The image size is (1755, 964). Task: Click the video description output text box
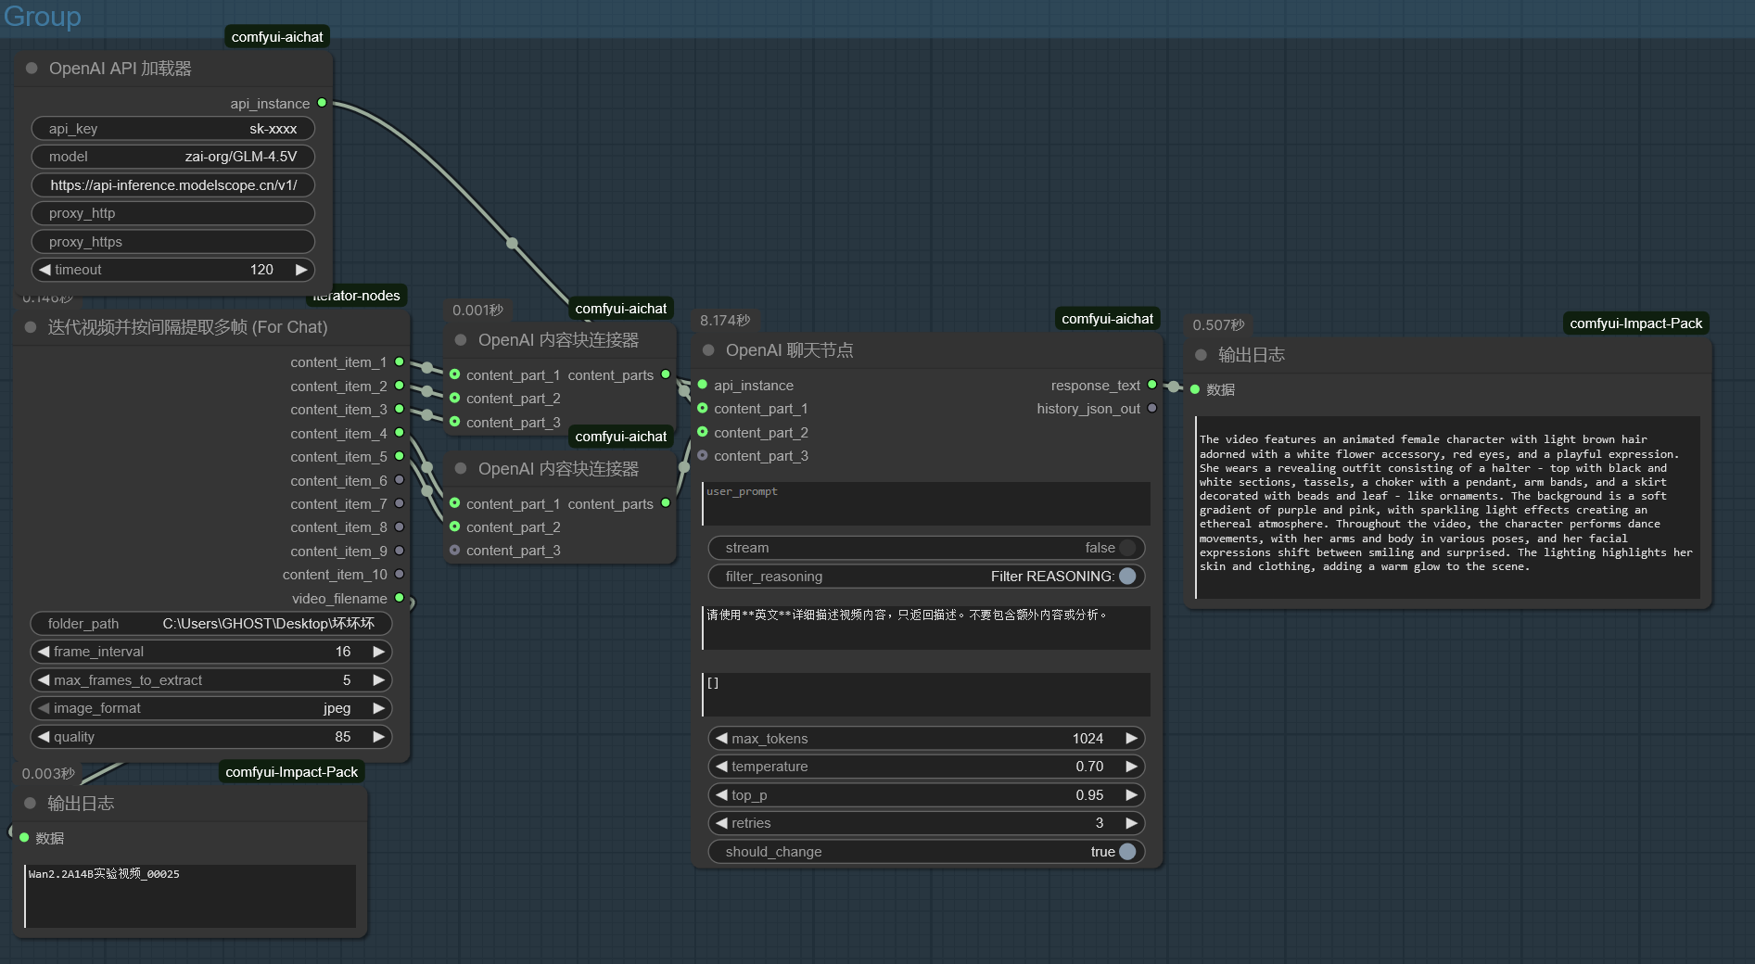click(1447, 507)
